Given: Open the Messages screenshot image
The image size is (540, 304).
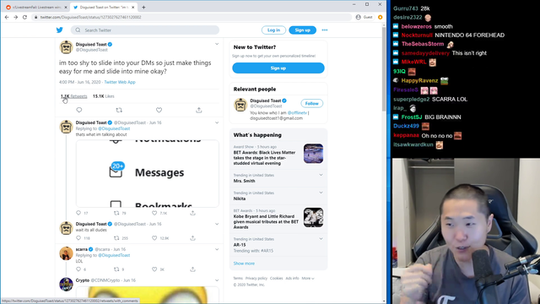Looking at the screenshot, I should (x=148, y=173).
